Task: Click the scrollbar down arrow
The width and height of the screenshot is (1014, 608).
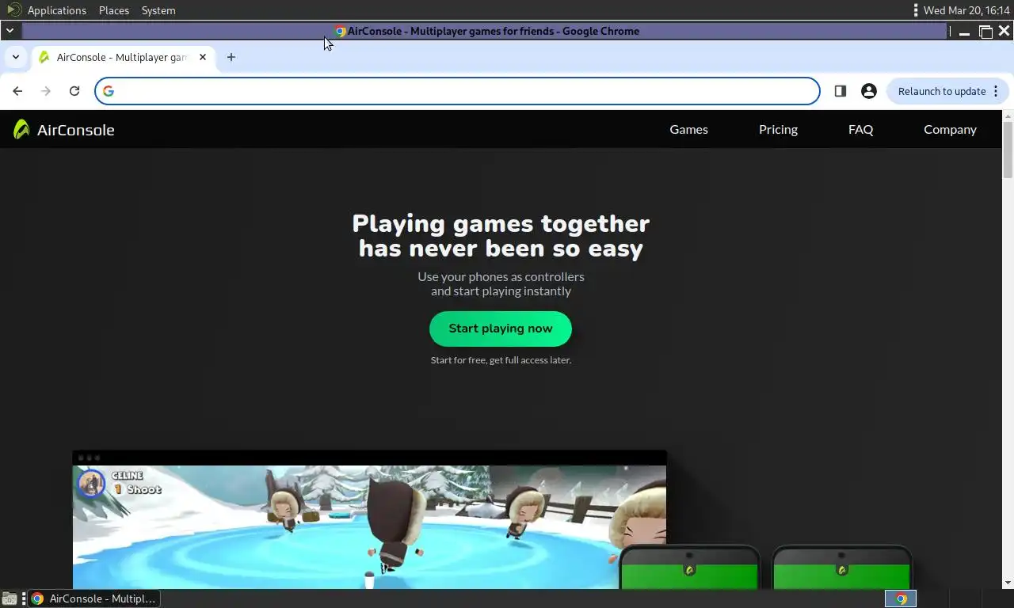Action: pos(1008,583)
